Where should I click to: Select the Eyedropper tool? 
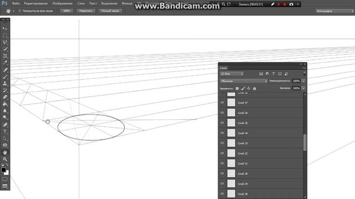5,62
